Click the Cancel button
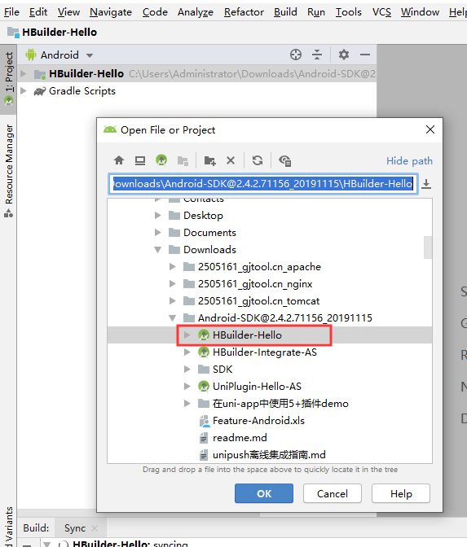This screenshot has width=467, height=547. [x=333, y=493]
